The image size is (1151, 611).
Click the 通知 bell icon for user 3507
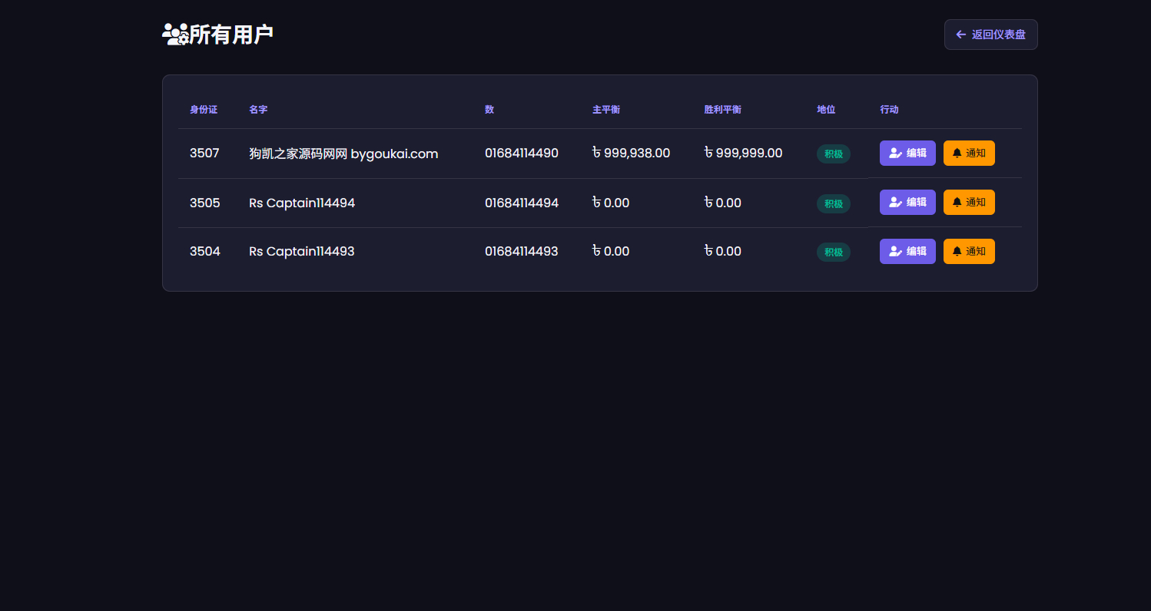[957, 154]
